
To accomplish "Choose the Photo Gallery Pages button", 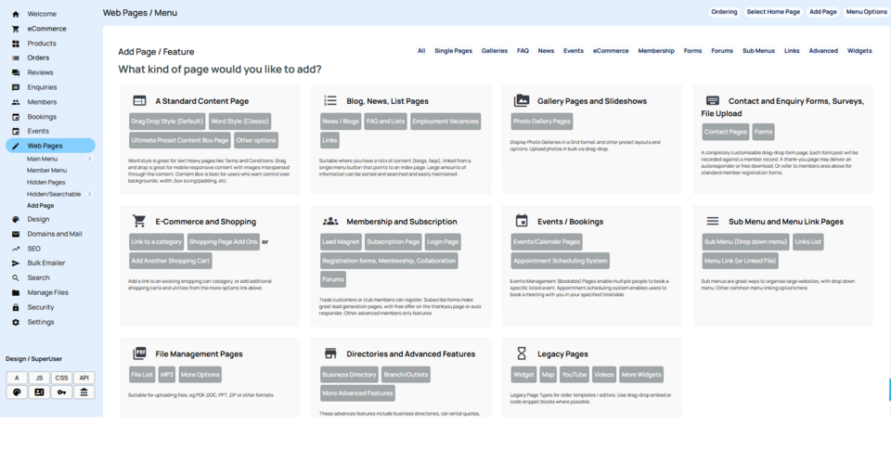I will click(x=542, y=121).
